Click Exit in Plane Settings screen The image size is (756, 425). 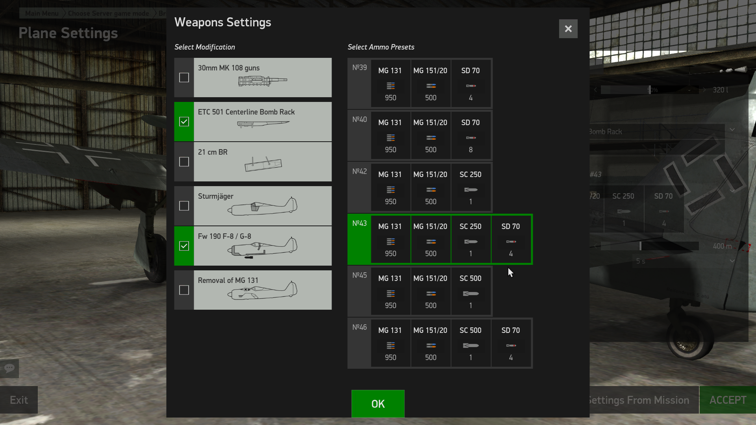point(19,400)
